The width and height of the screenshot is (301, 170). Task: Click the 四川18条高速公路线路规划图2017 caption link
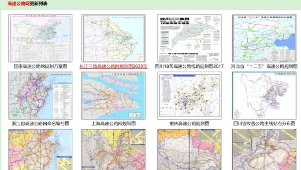189,66
